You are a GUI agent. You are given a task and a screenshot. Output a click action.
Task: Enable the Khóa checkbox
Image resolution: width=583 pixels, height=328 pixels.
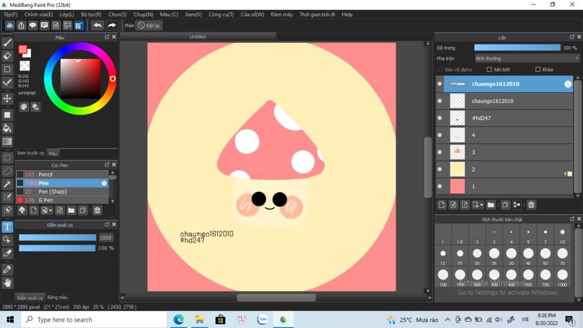pyautogui.click(x=537, y=69)
